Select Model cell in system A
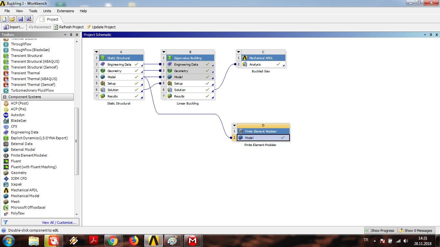Screen dimensions: 440x247 121,77
